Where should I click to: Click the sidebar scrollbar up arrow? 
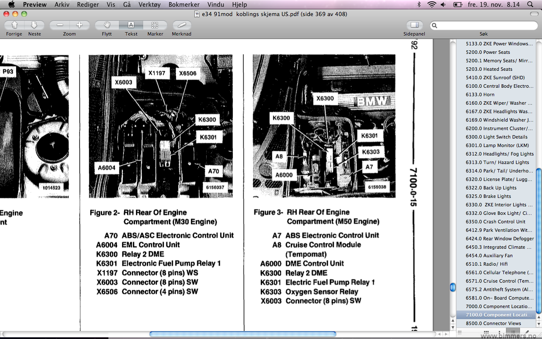[539, 318]
